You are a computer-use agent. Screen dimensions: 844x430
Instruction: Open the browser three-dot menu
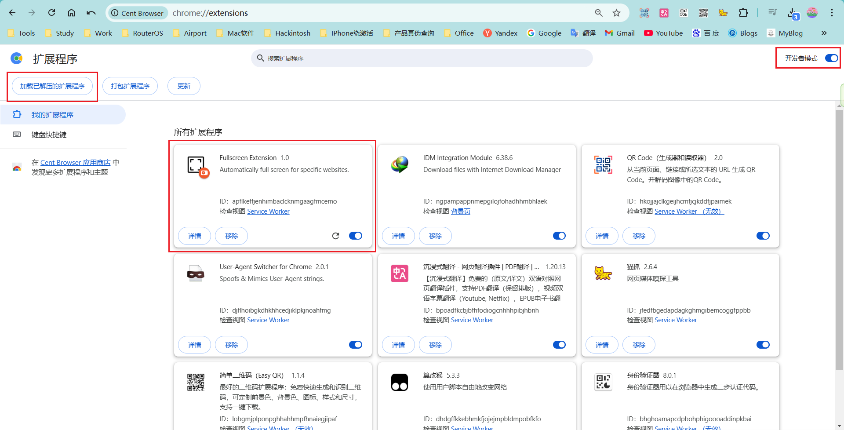[832, 13]
